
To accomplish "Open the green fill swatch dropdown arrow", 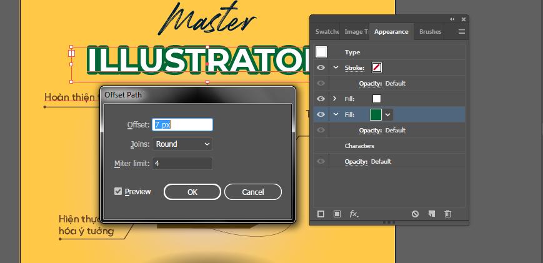I will (x=388, y=114).
